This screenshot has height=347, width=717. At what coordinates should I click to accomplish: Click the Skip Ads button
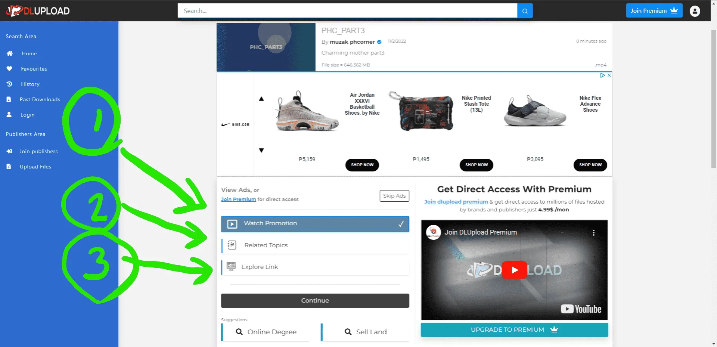pyautogui.click(x=394, y=196)
